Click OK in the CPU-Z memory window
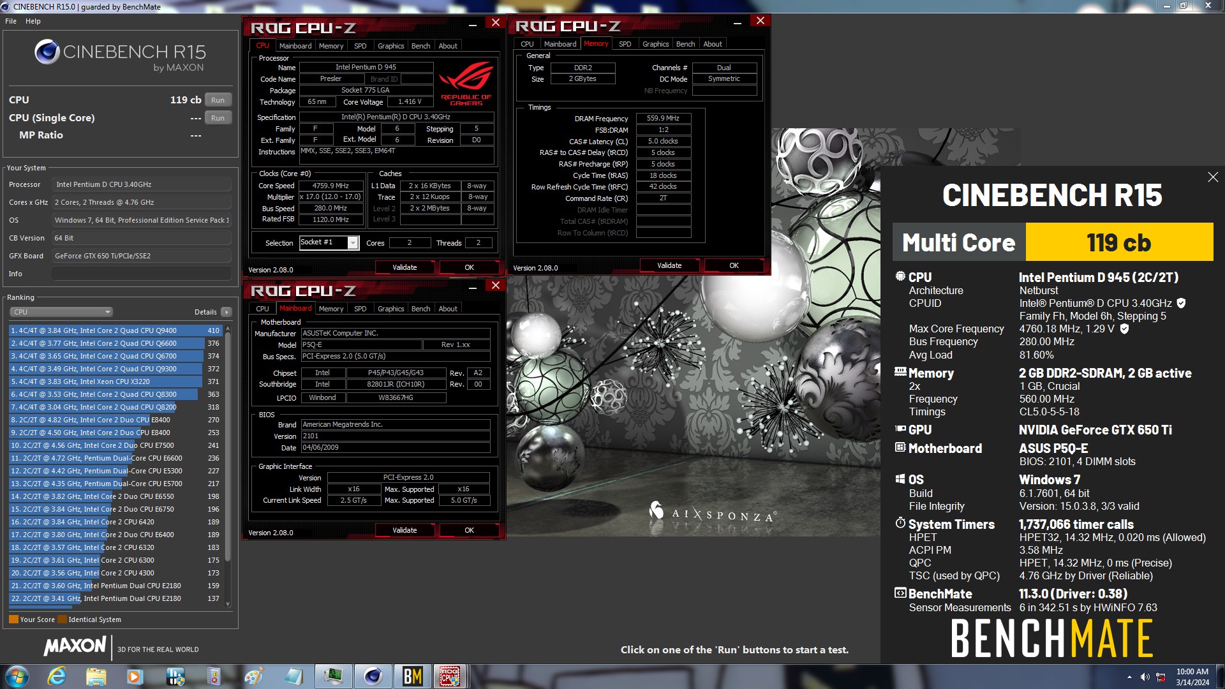Viewport: 1225px width, 689px height. 734,265
